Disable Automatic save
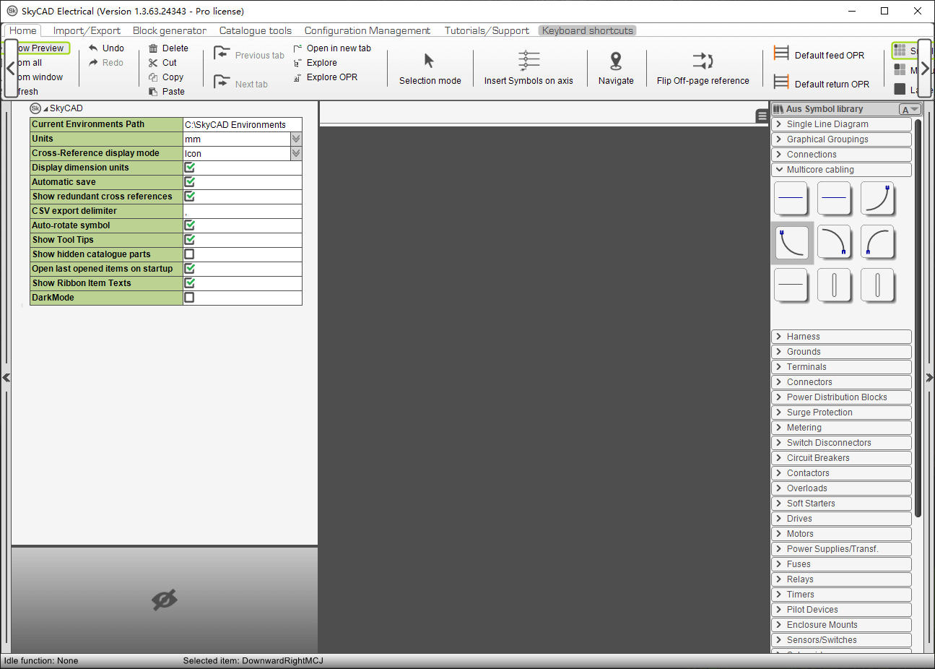The height and width of the screenshot is (669, 935). pos(189,181)
